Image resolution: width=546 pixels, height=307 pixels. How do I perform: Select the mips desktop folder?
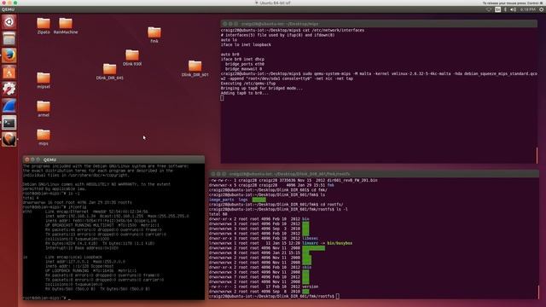point(44,137)
